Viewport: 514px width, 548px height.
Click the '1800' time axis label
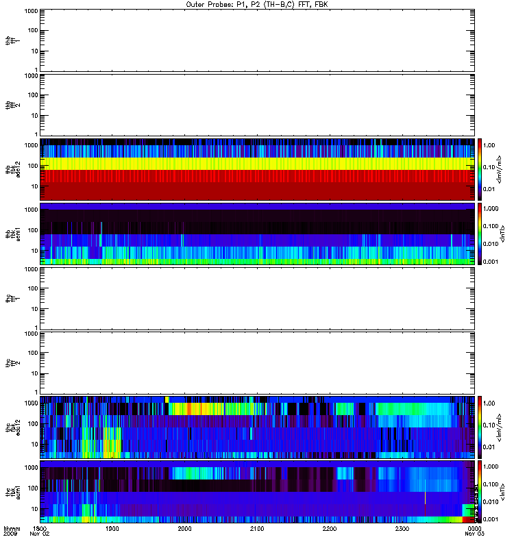(x=40, y=528)
